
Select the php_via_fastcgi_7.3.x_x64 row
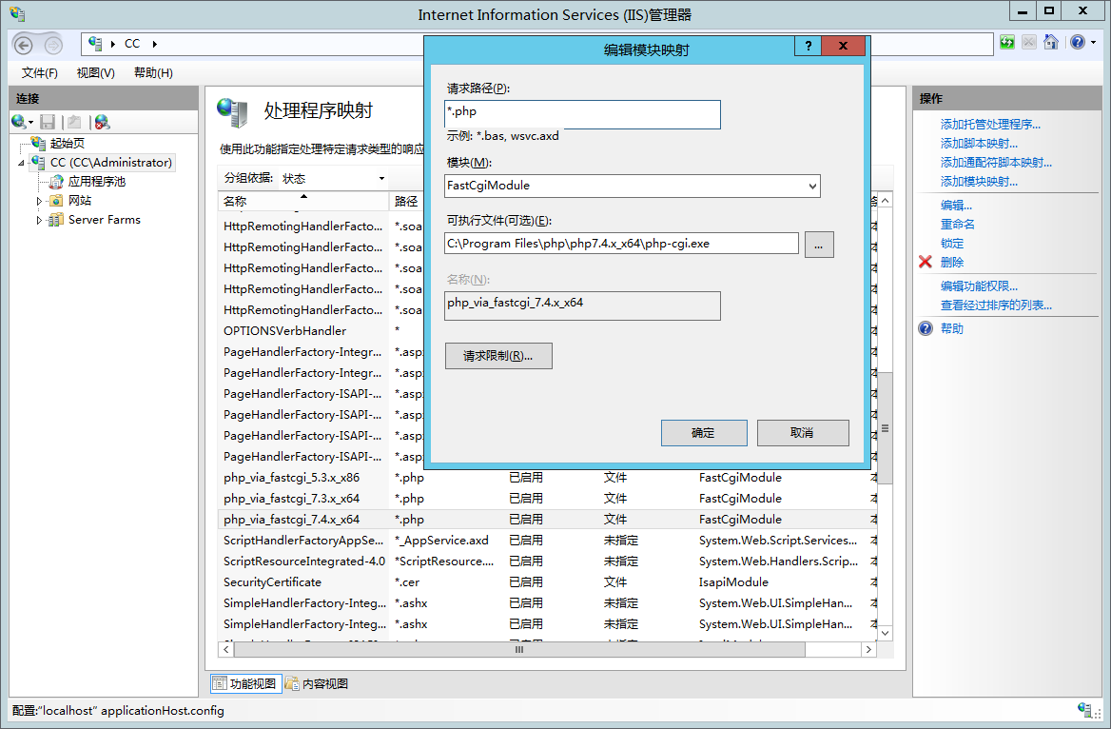(x=547, y=499)
